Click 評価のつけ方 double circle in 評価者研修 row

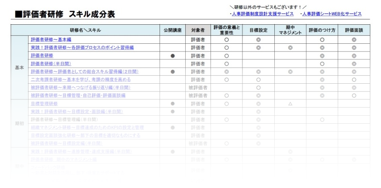tap(322, 56)
